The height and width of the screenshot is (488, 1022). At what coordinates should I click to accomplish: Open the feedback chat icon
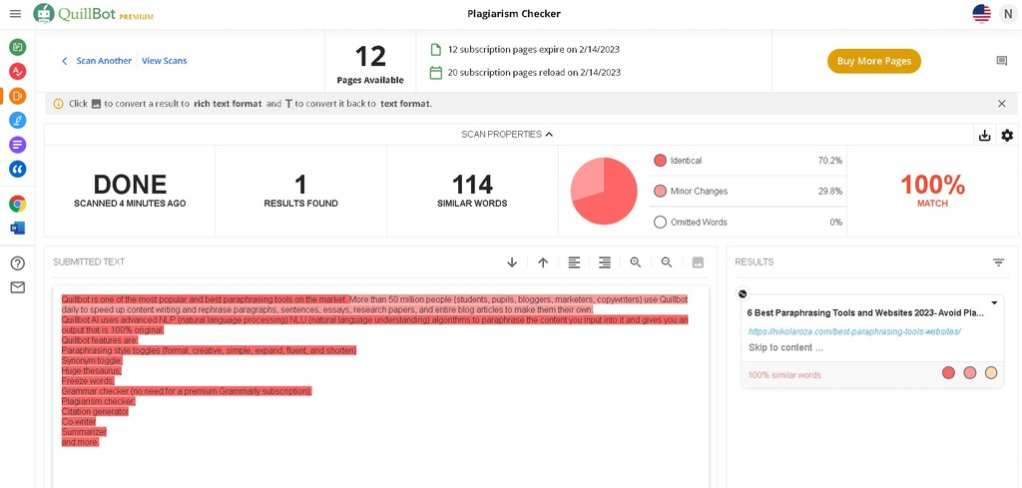[1002, 61]
